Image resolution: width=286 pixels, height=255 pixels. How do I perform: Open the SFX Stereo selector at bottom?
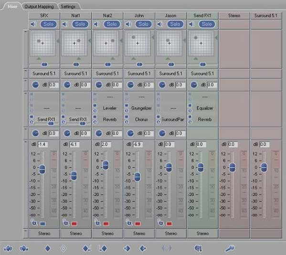[44, 234]
